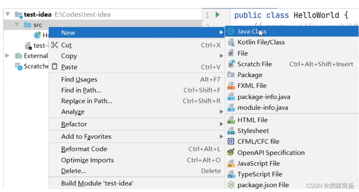Click the HelloWorld class file icon in tree

point(37,35)
